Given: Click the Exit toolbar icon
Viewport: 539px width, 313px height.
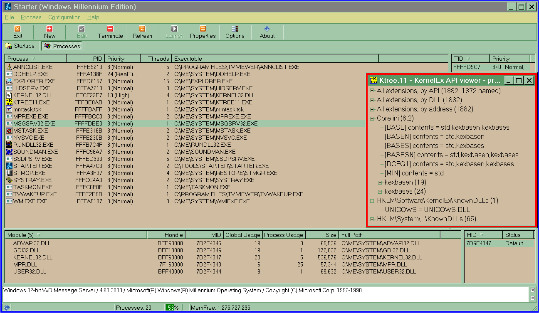Looking at the screenshot, I should [17, 29].
